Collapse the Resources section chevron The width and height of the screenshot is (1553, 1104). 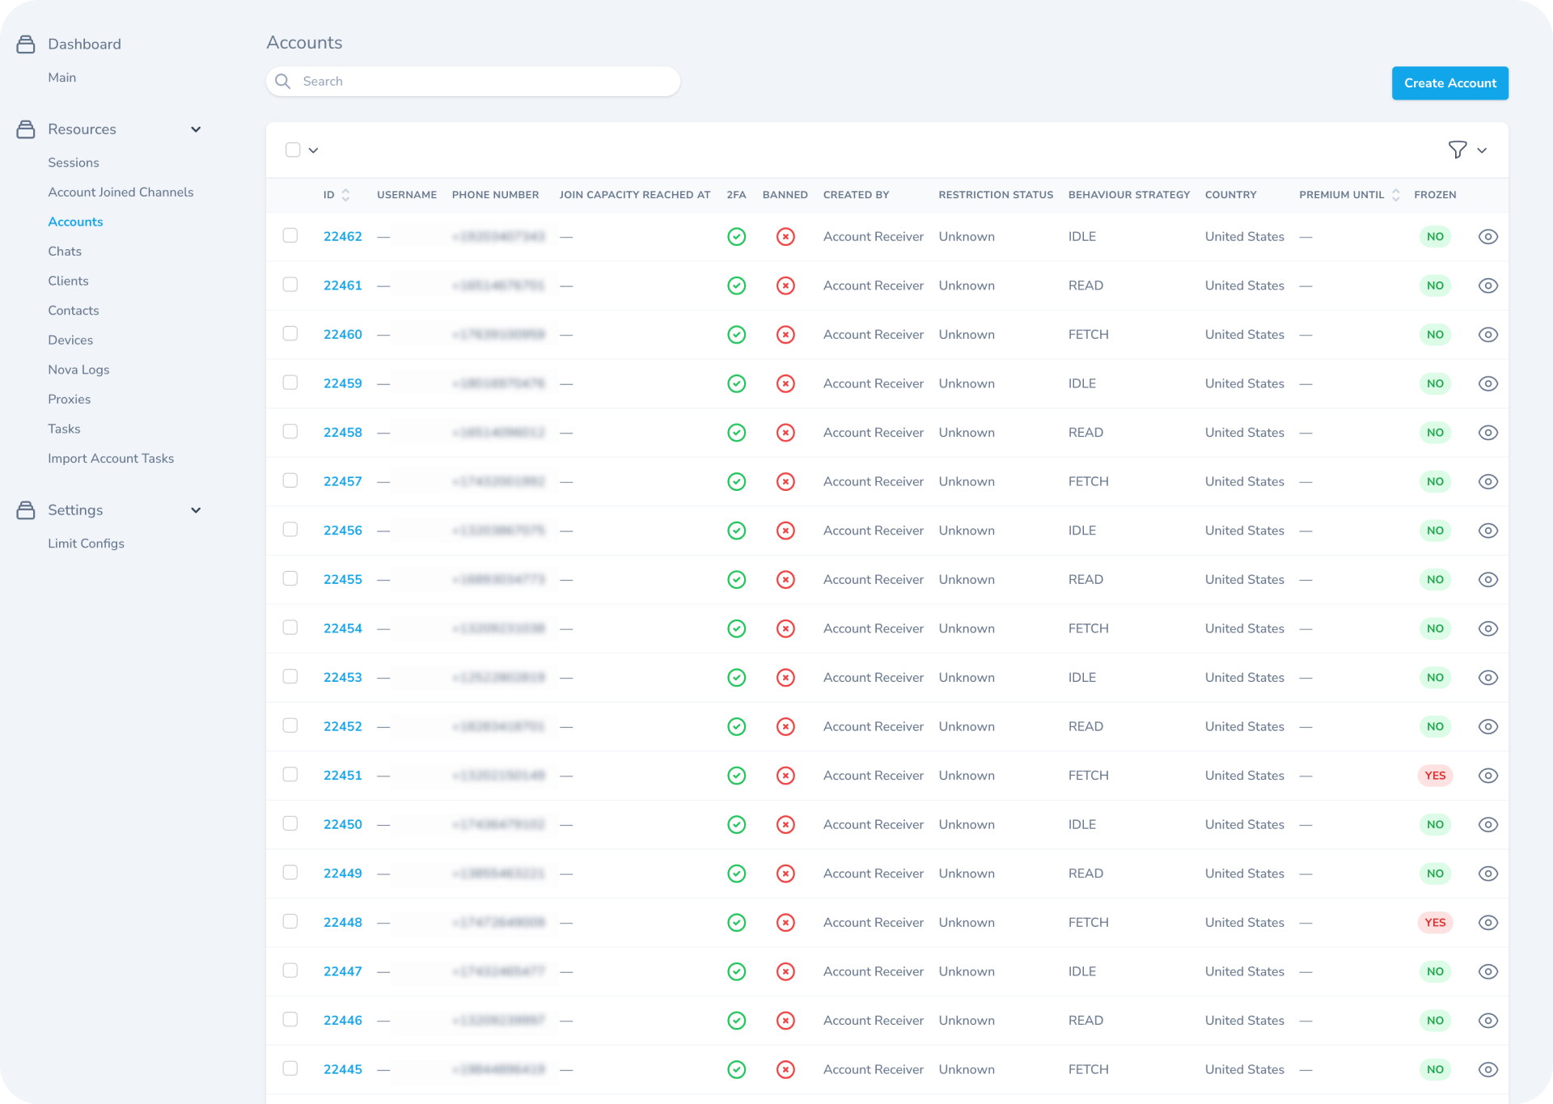click(196, 129)
